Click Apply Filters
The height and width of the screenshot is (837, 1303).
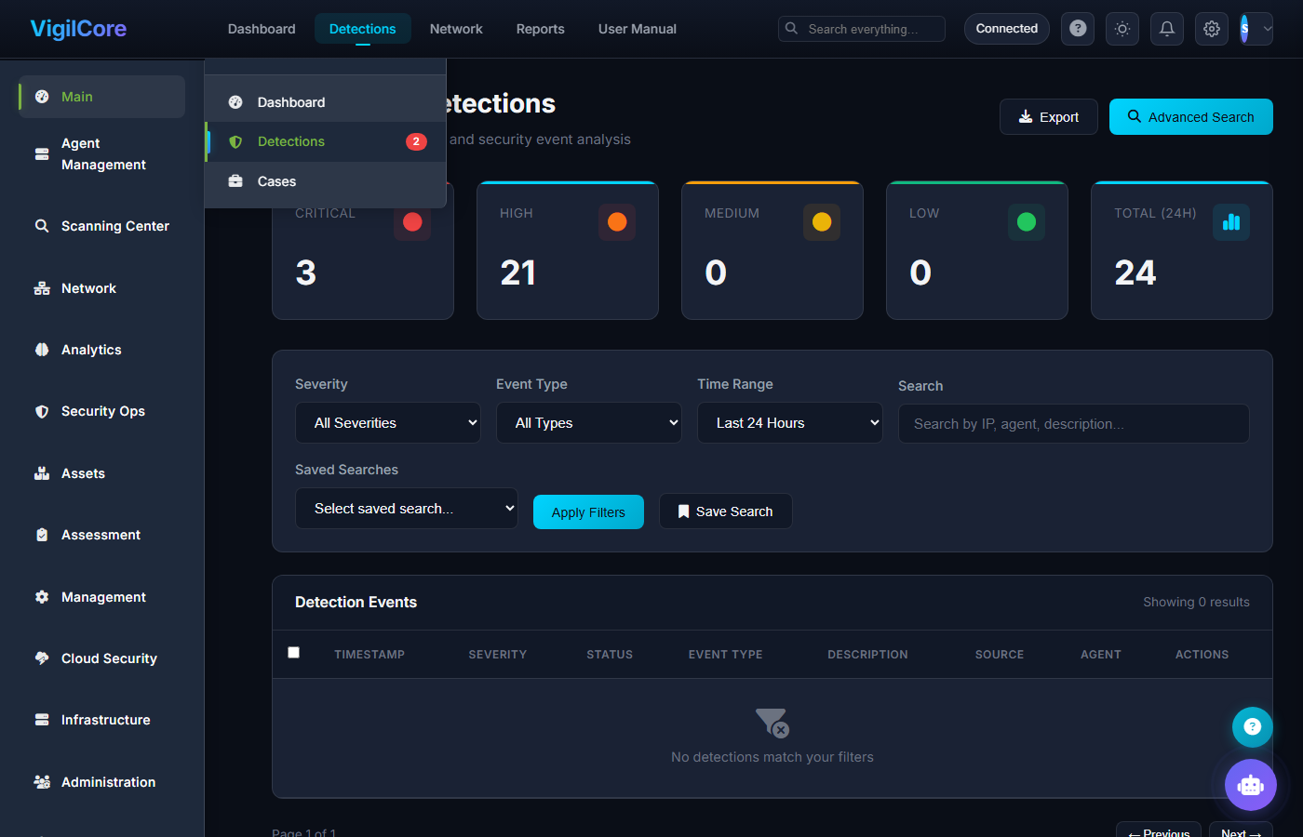point(588,512)
